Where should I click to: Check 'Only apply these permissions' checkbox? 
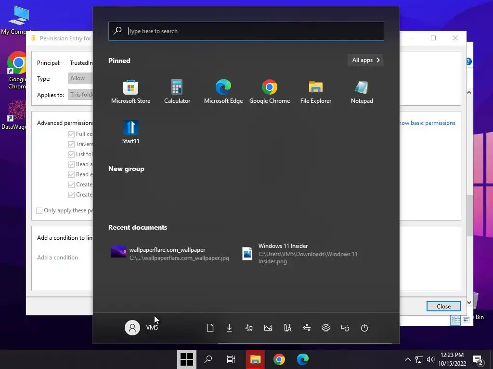[x=39, y=210]
